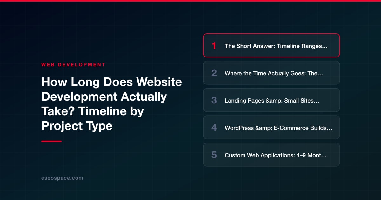The height and width of the screenshot is (200, 381).
Task: Select card 'The Short Answer: Timeline Ranges…'
Action: [271, 45]
